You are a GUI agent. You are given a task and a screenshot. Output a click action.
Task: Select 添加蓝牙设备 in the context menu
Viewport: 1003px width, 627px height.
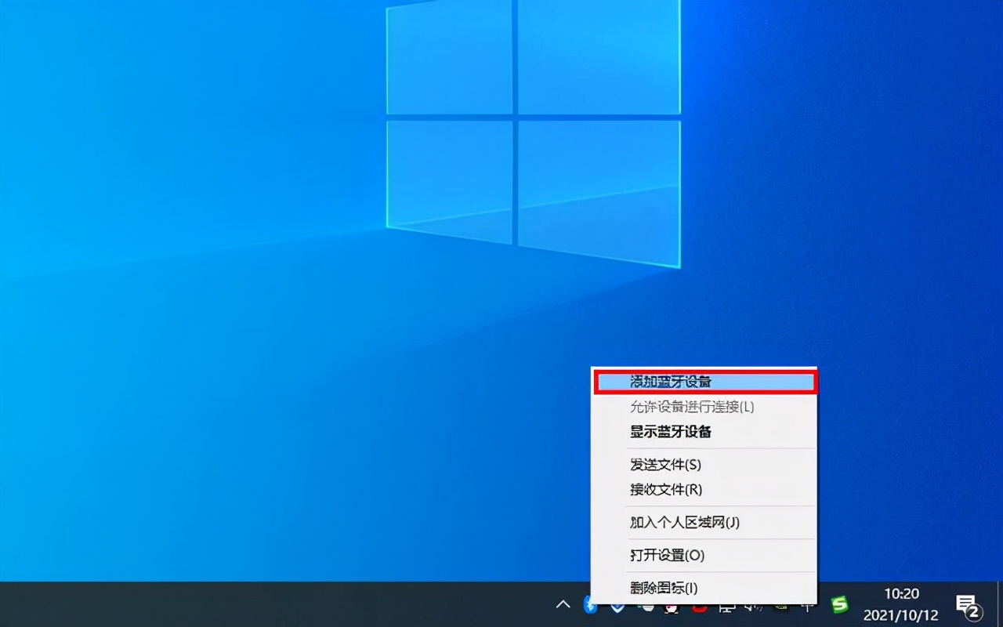(x=704, y=382)
